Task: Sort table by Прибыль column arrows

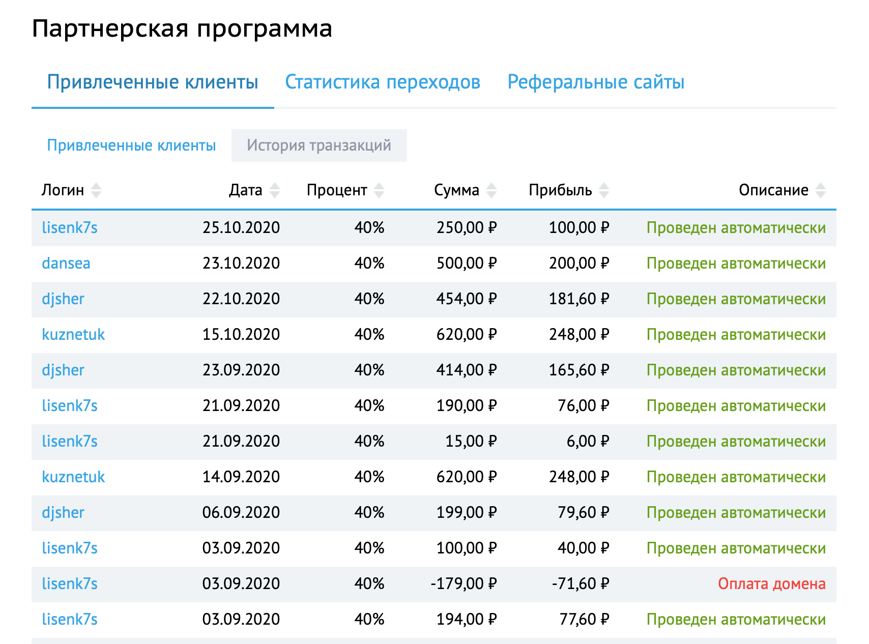Action: tap(604, 190)
